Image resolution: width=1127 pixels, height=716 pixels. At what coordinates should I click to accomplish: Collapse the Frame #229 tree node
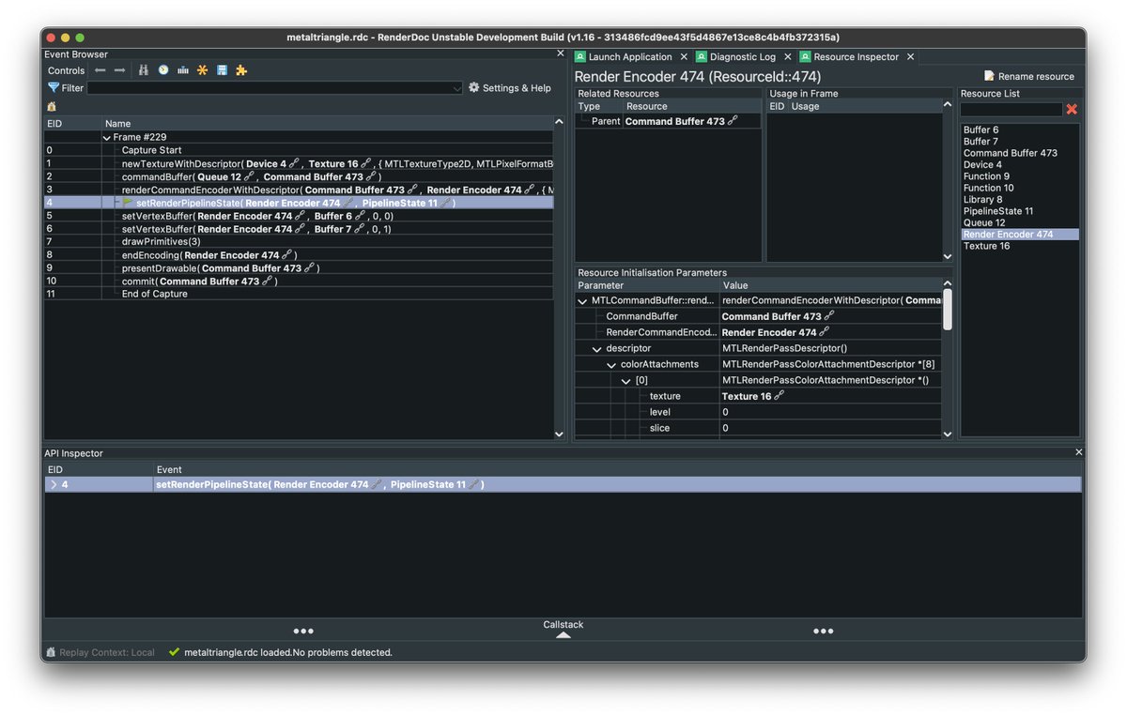click(107, 137)
